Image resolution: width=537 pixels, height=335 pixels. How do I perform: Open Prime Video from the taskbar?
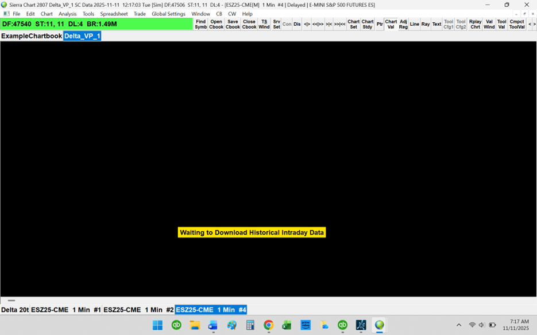click(306, 325)
